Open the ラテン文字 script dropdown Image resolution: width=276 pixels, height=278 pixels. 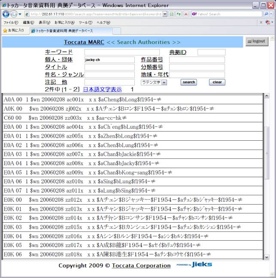click(154, 82)
